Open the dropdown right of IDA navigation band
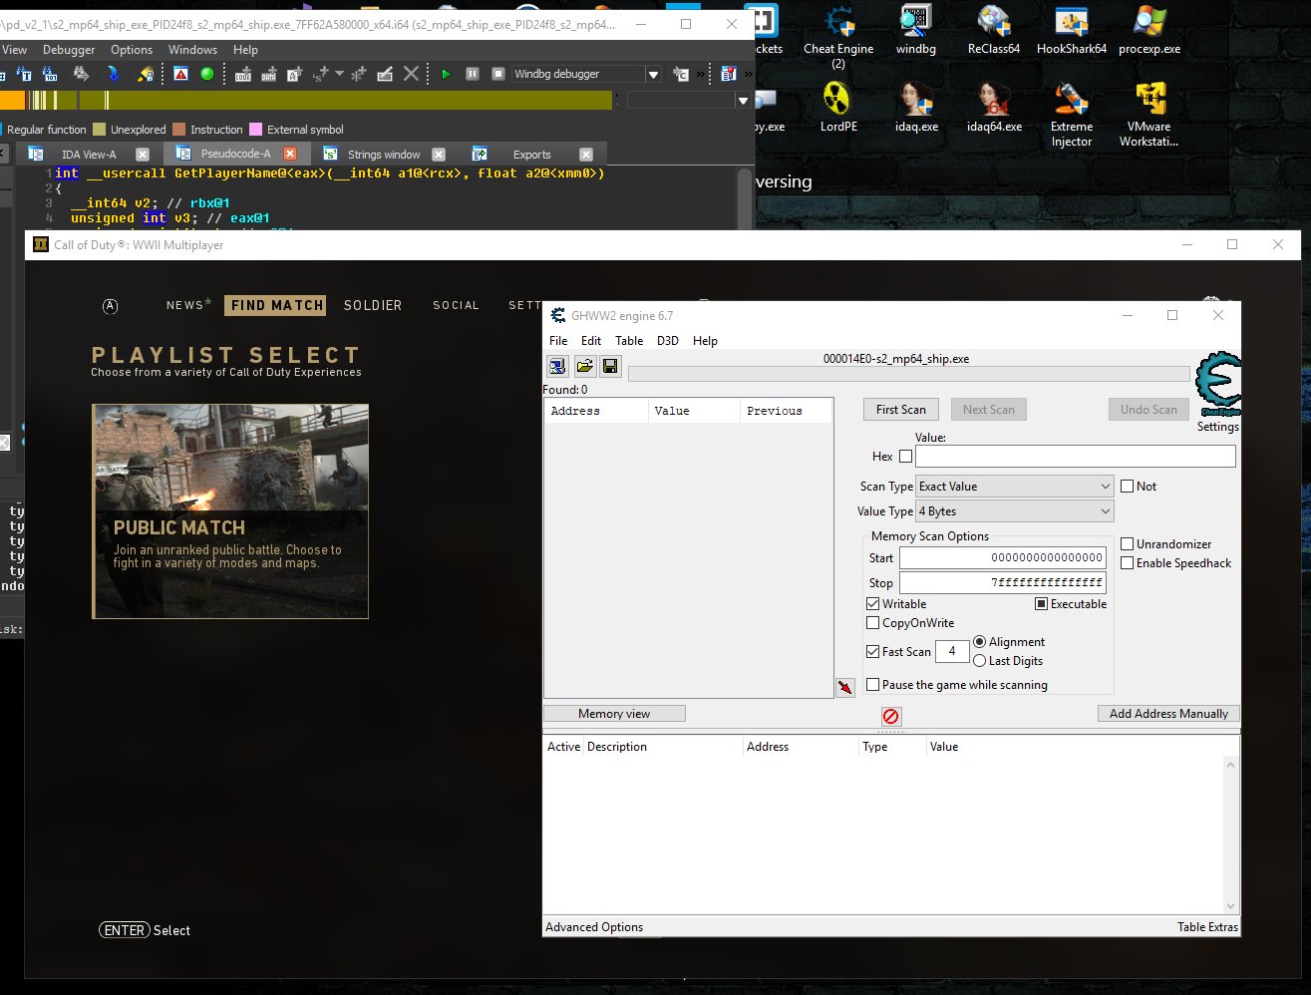The height and width of the screenshot is (995, 1311). pos(742,100)
